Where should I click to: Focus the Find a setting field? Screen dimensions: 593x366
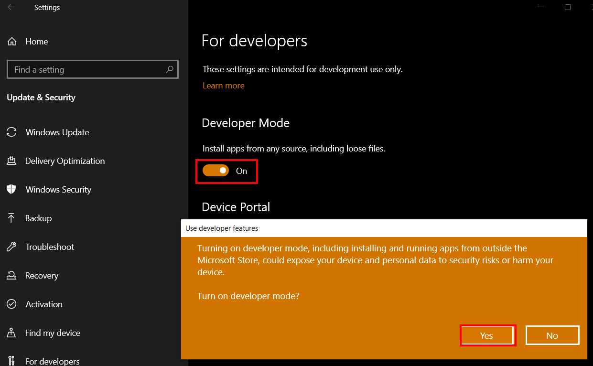point(93,69)
